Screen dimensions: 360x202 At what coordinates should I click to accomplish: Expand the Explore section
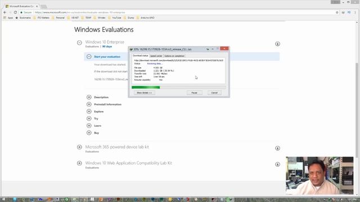89,111
